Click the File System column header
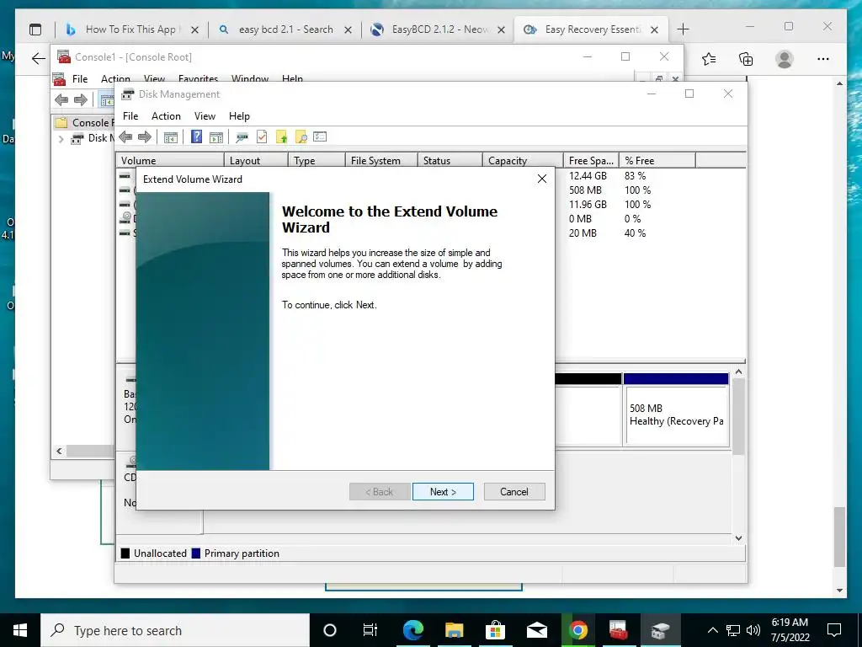The height and width of the screenshot is (647, 862). pos(381,161)
